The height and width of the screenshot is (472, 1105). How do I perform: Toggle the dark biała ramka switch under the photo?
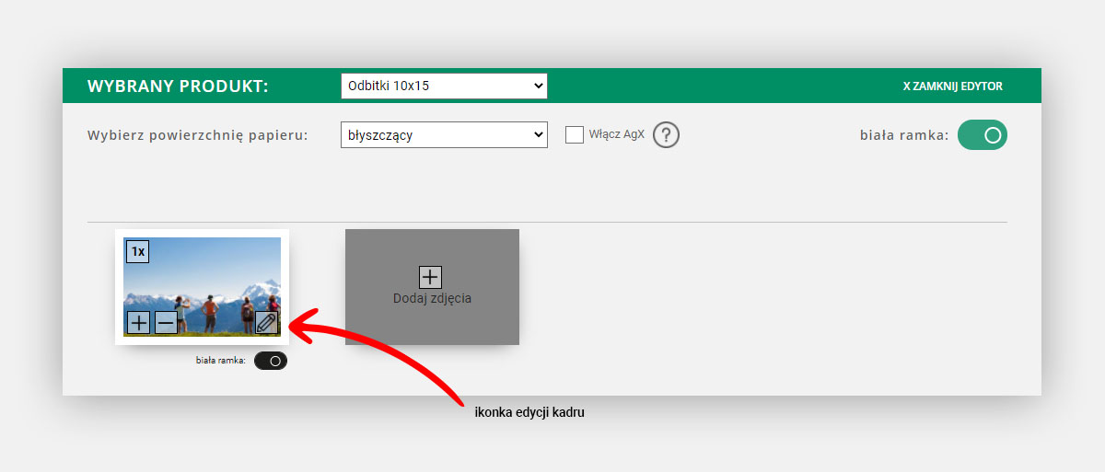(x=271, y=362)
